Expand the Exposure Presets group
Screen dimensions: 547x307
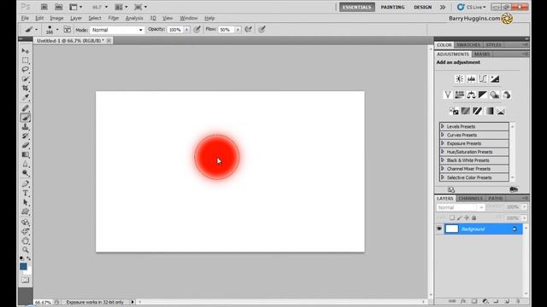[x=443, y=143]
